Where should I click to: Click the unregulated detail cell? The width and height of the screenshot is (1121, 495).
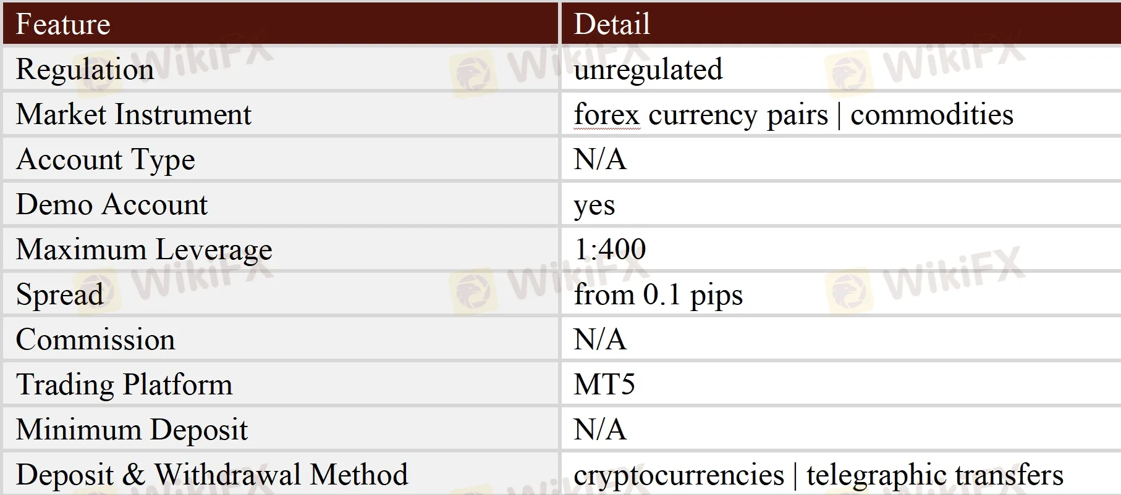648,69
